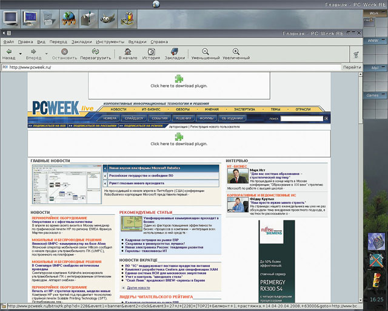
Task: Click the СЛАЙДШОУ navigation button
Action: 134,118
